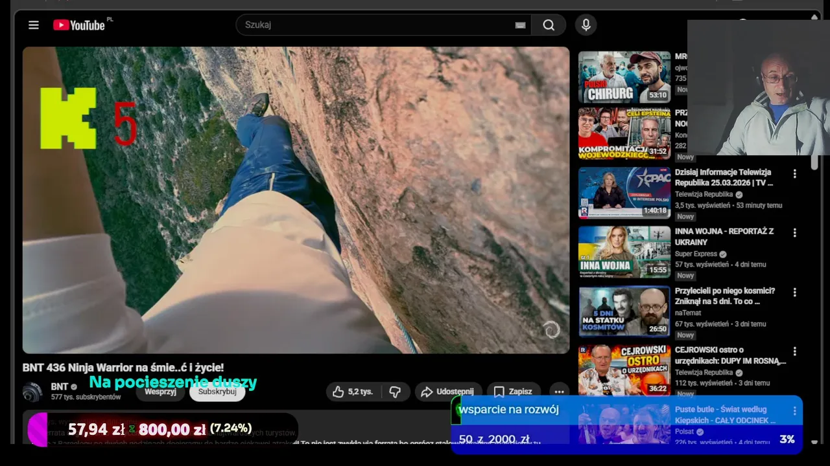Open more actions three-dot button under video
The height and width of the screenshot is (466, 830).
(559, 392)
